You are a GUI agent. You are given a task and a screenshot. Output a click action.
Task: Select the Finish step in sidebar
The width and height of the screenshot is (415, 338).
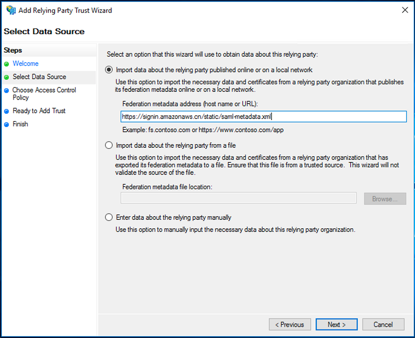[20, 124]
